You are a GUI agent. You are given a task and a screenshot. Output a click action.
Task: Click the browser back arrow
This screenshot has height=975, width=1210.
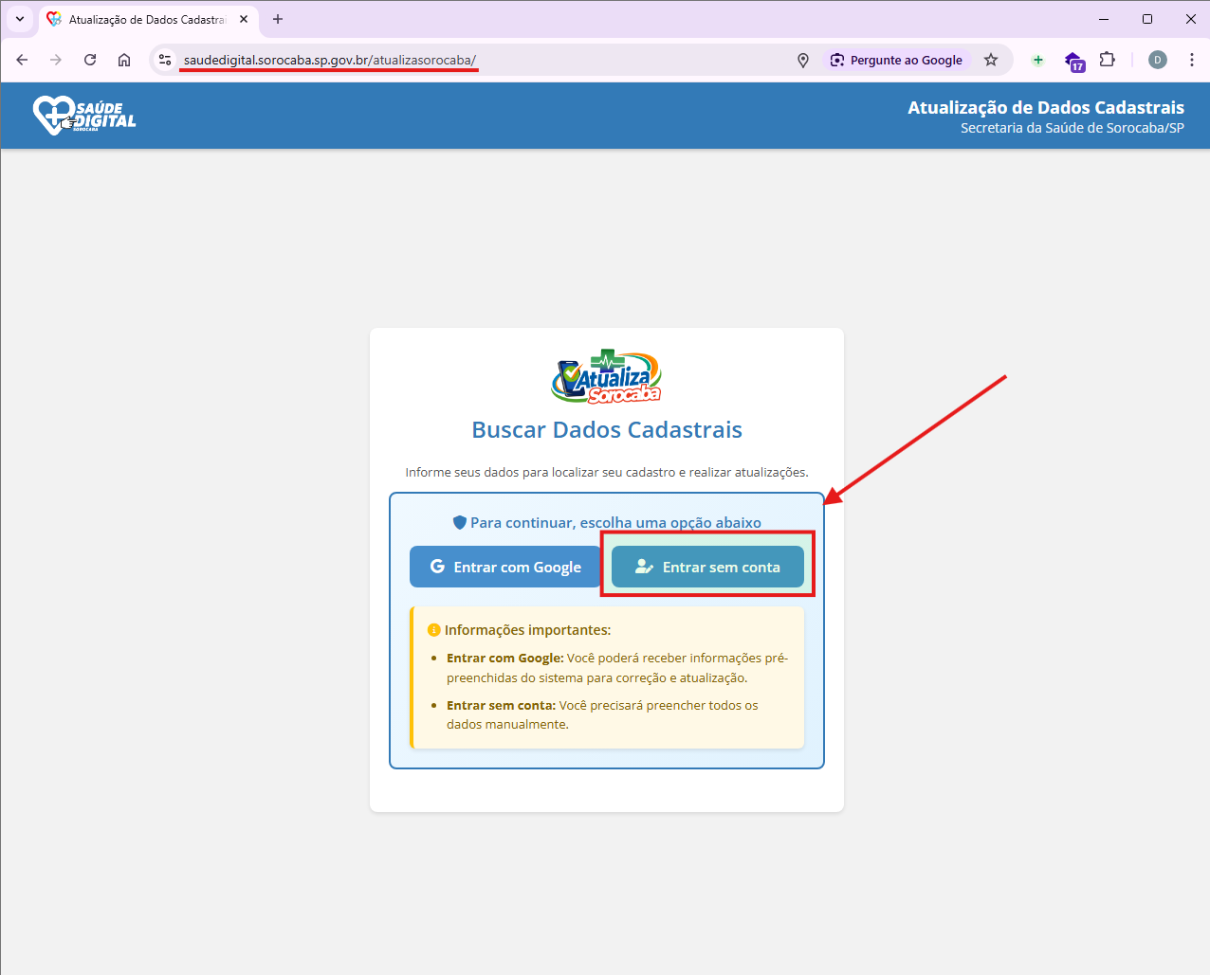click(x=22, y=60)
